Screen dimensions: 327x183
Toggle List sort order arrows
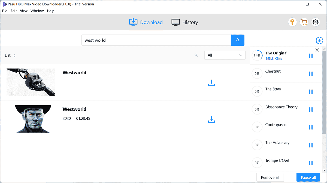click(x=14, y=55)
